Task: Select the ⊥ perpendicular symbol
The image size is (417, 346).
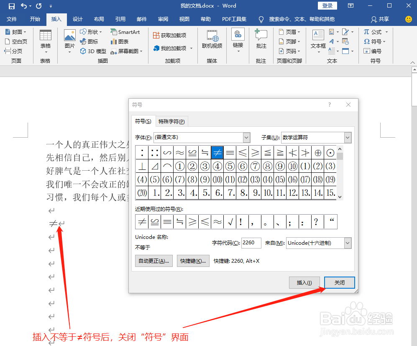Action: point(142,166)
